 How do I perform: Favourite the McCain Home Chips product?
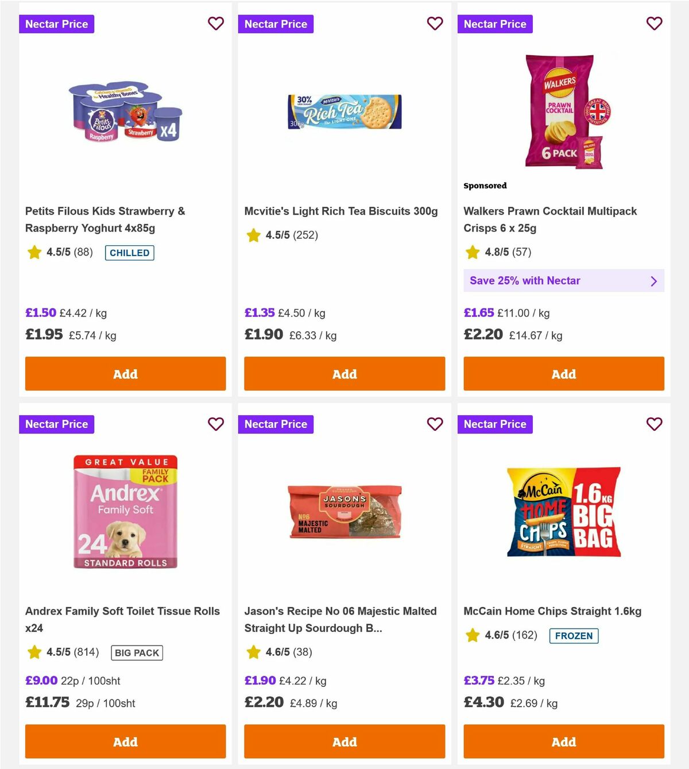(x=654, y=424)
